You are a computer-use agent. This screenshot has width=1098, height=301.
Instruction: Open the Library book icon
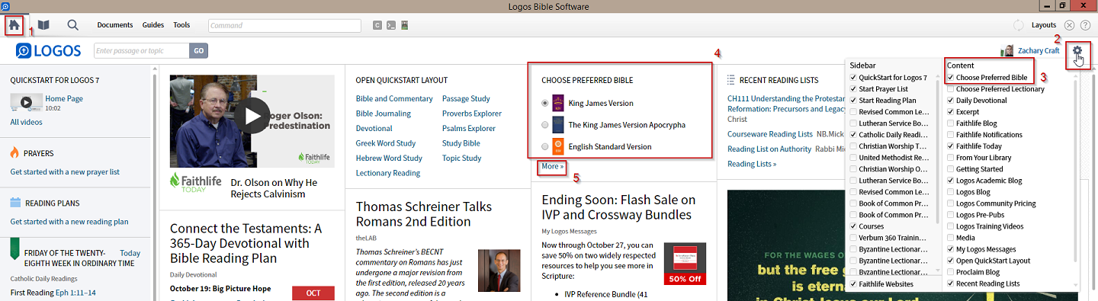pyautogui.click(x=43, y=25)
